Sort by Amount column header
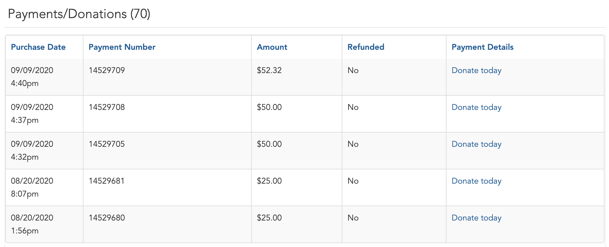 tap(272, 47)
